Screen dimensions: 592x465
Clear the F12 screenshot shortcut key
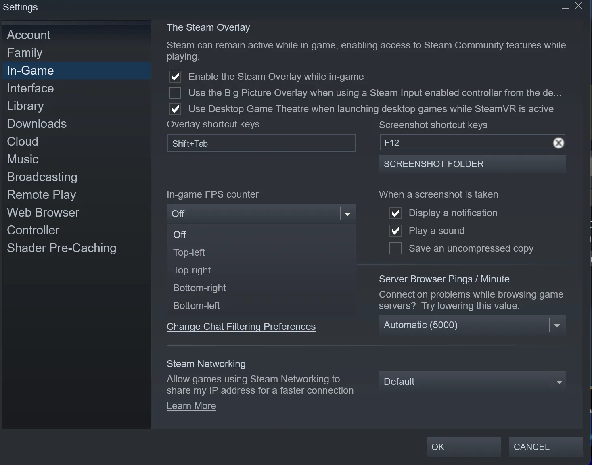[x=558, y=143]
